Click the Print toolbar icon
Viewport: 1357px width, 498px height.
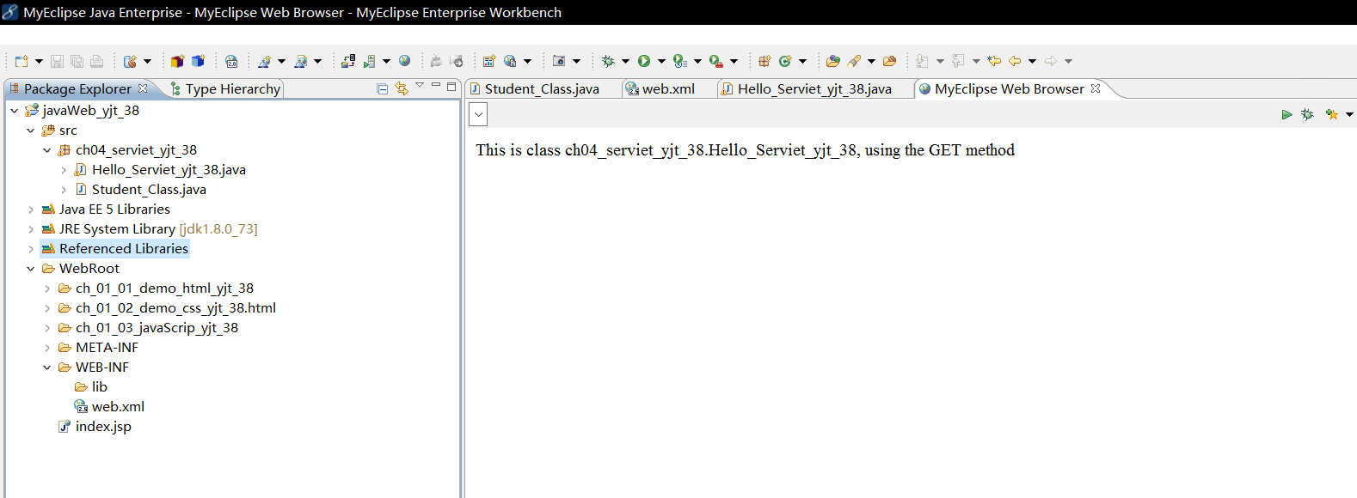[96, 61]
